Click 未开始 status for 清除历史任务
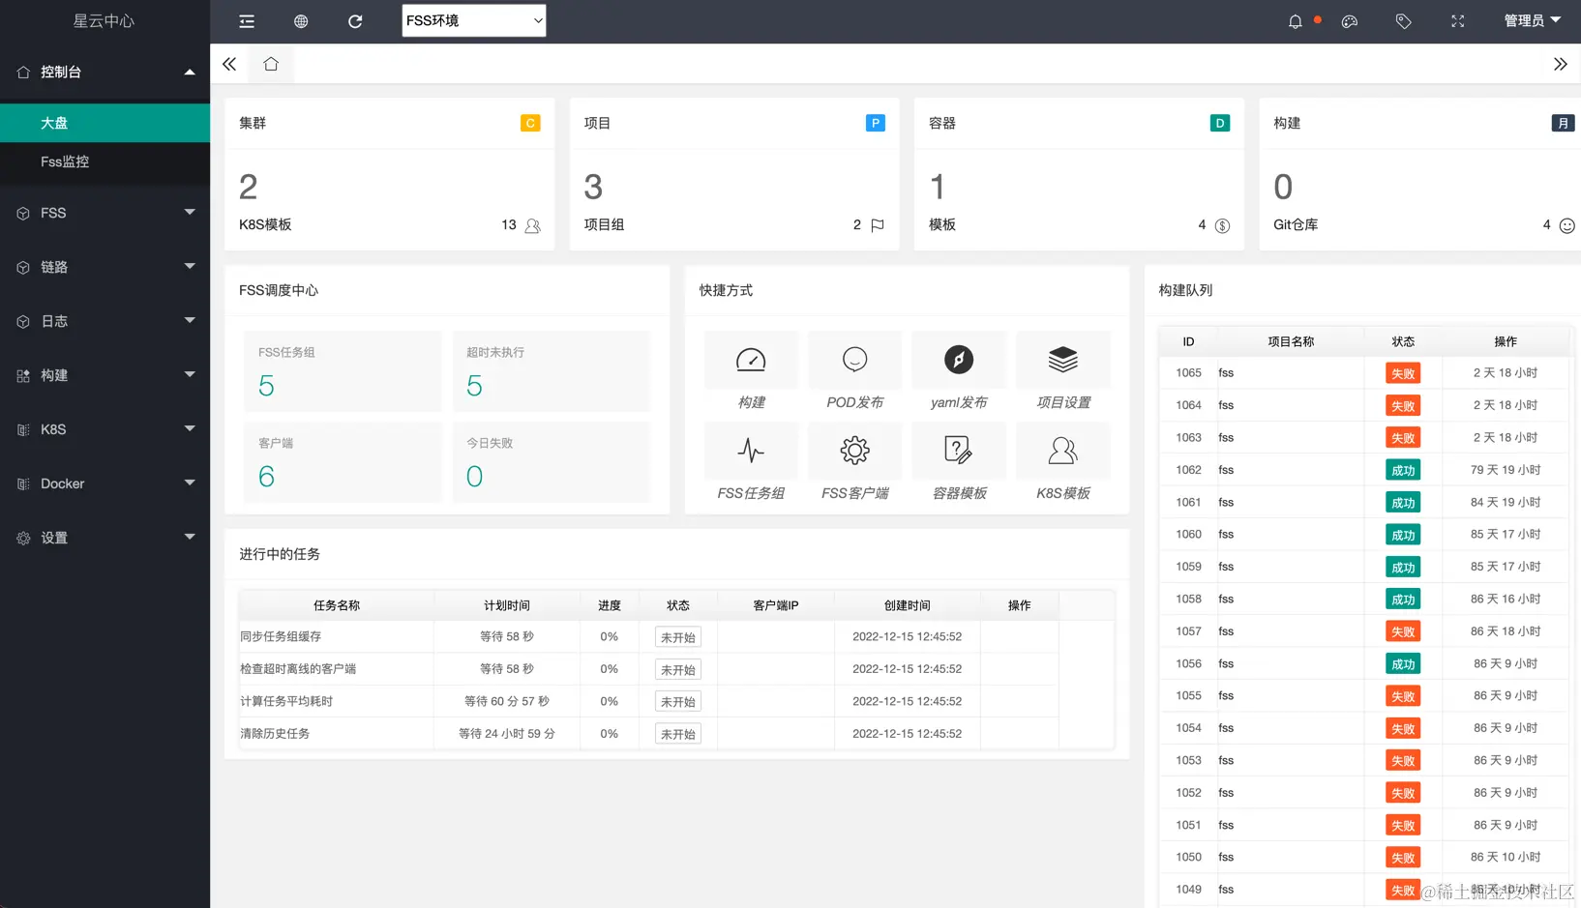 677,734
